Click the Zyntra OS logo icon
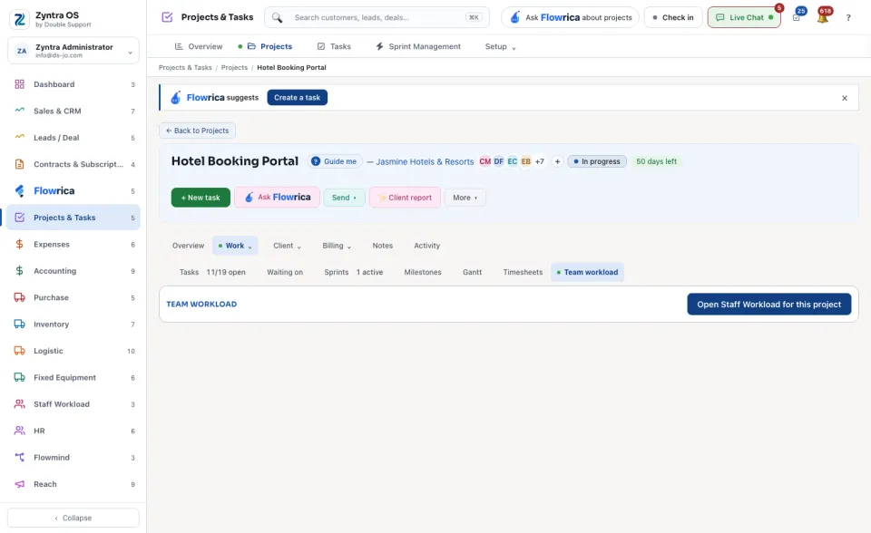Viewport: 871px width, 533px height. [19, 19]
